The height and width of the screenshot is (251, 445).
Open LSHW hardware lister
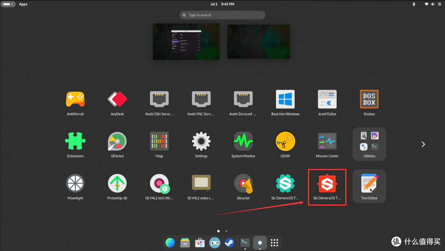285,141
